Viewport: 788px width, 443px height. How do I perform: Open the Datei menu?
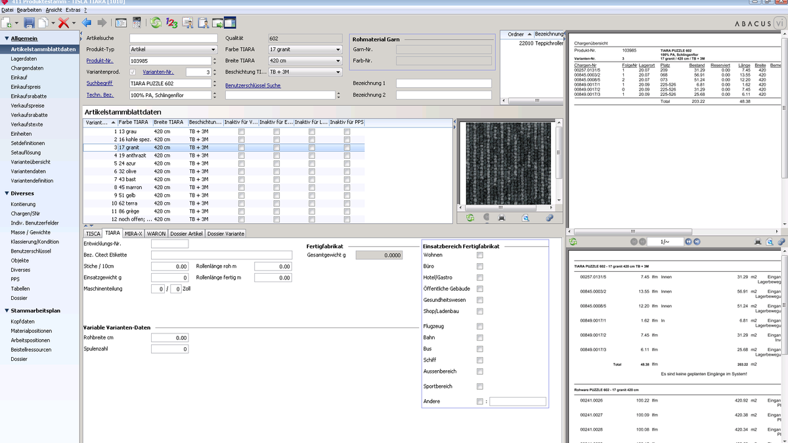coord(7,11)
